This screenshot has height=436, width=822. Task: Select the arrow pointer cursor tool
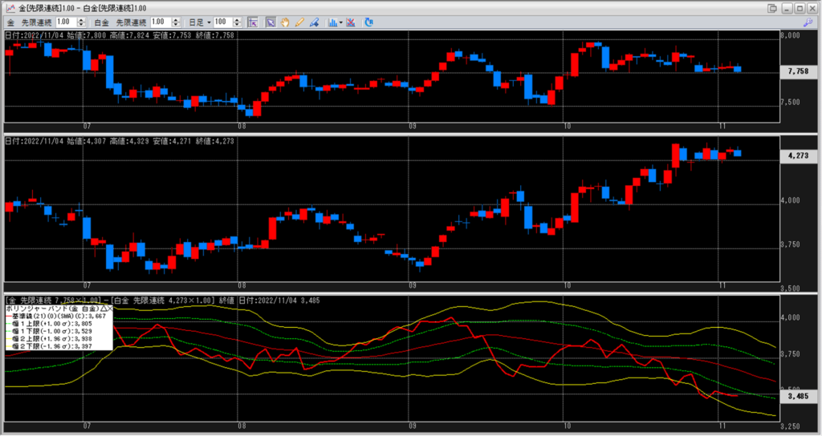(271, 22)
